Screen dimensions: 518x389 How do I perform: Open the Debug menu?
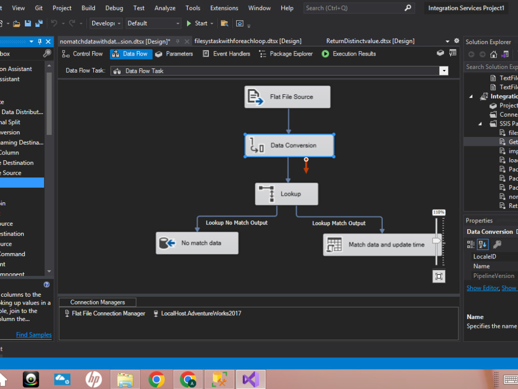click(113, 8)
